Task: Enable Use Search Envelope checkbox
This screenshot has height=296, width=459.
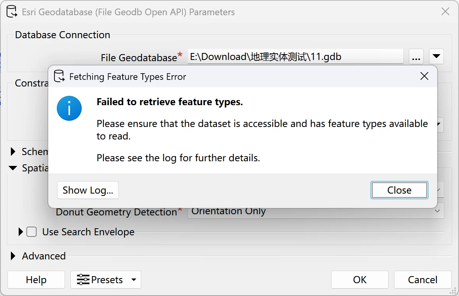Action: pyautogui.click(x=32, y=232)
